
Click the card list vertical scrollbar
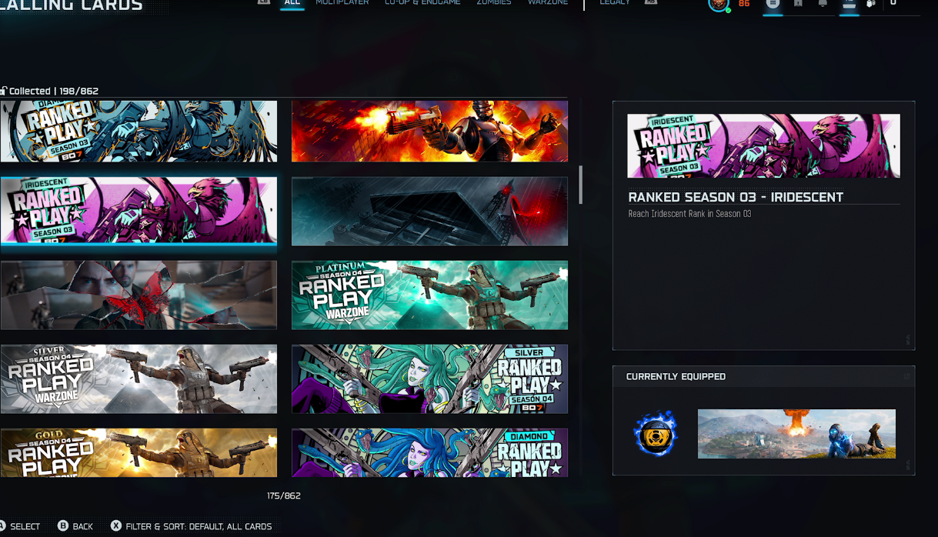[581, 185]
